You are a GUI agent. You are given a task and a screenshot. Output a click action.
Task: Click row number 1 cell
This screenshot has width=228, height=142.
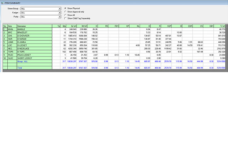[5, 29]
